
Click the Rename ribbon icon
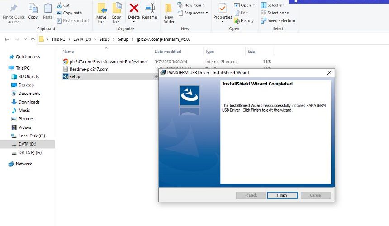(x=150, y=8)
